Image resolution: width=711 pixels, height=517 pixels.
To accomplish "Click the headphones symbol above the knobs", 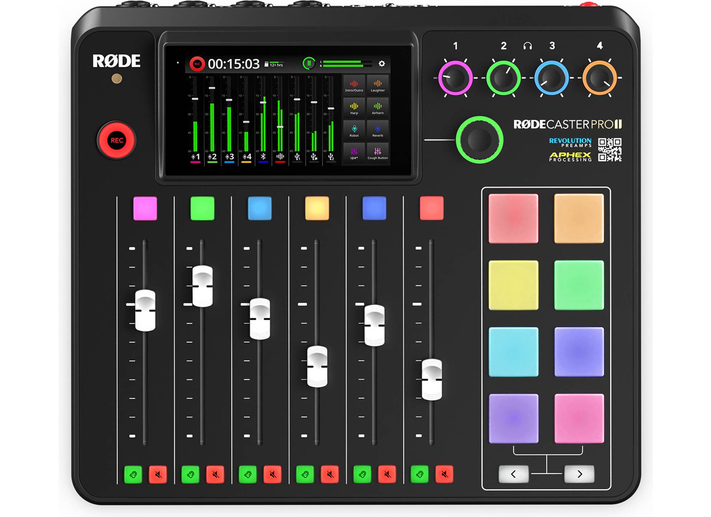I will [528, 46].
